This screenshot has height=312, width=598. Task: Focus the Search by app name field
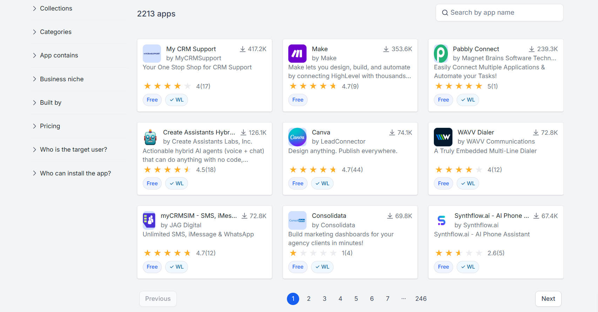499,13
